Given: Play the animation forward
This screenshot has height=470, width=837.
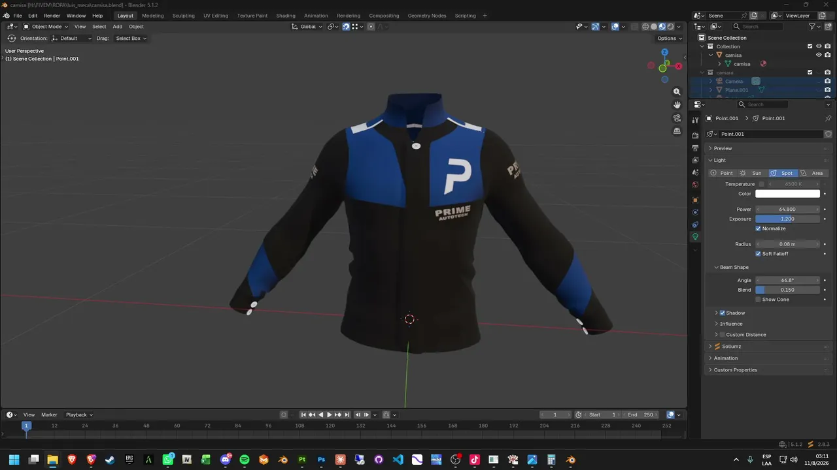Looking at the screenshot, I should click(330, 415).
